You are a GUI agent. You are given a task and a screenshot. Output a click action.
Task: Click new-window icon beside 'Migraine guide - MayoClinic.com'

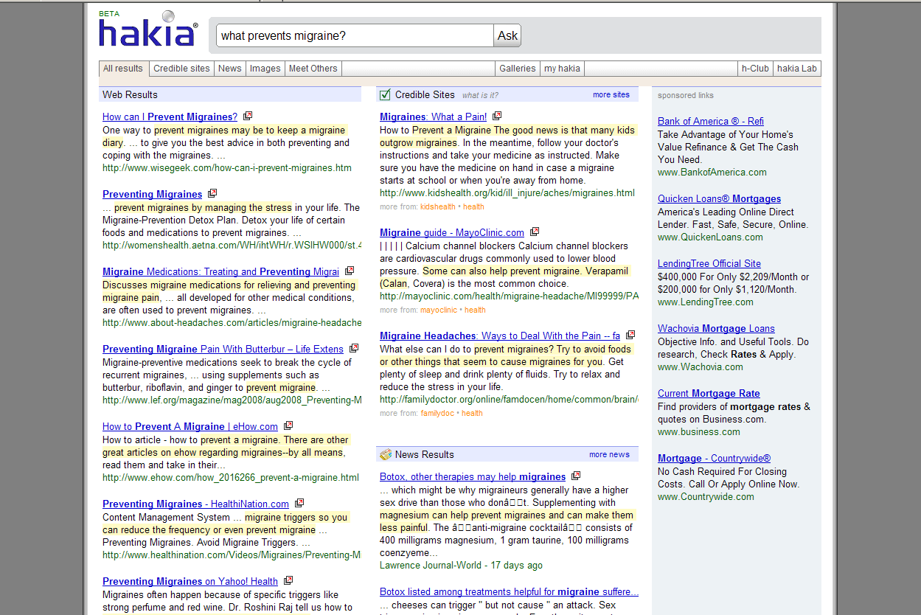click(535, 232)
